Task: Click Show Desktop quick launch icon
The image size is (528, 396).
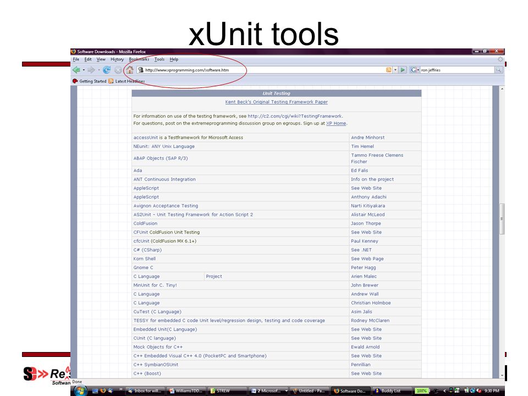Action: tap(95, 391)
